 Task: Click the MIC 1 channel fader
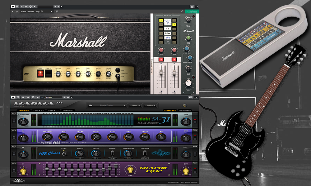click(161, 73)
